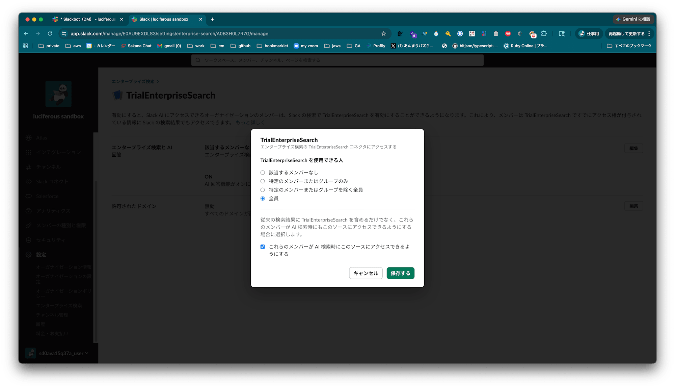The image size is (675, 388).
Task: Click into the Slack admin search field
Action: (x=337, y=60)
